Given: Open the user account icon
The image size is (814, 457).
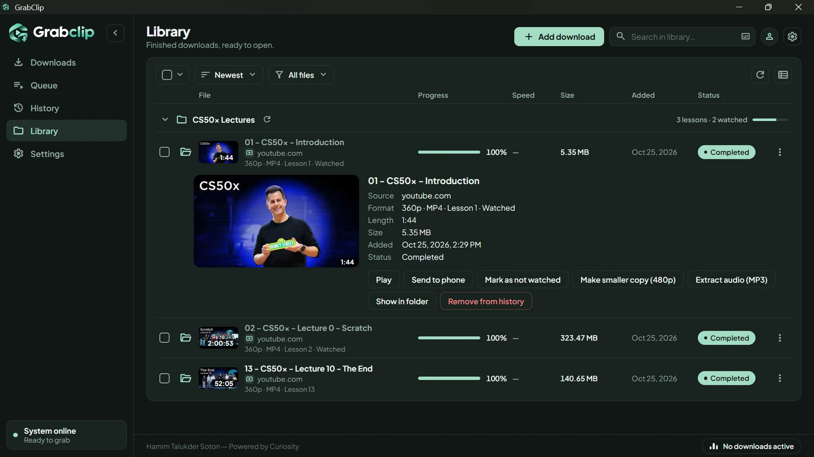Looking at the screenshot, I should coord(769,37).
